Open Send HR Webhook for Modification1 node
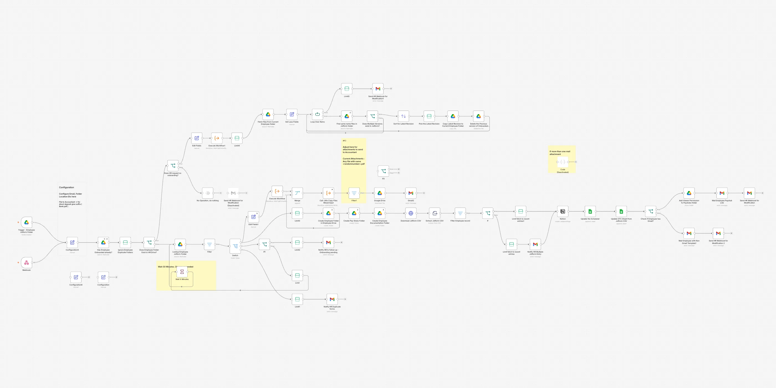Image resolution: width=776 pixels, height=388 pixels. coord(378,89)
